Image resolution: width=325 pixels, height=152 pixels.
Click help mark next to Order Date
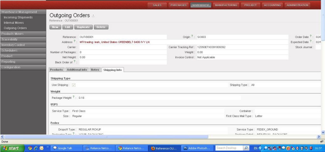click(311, 36)
